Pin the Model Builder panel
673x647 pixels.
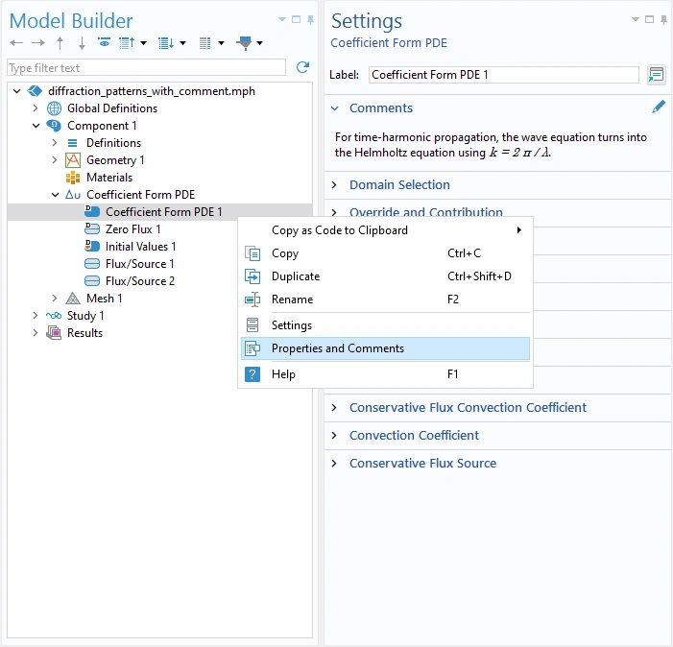coord(310,19)
